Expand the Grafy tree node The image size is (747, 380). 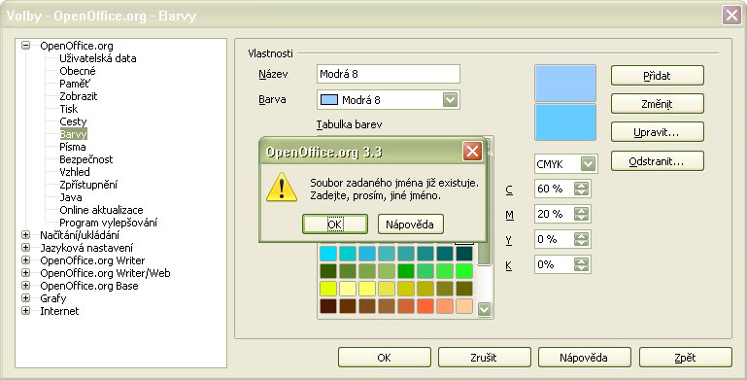coord(25,298)
